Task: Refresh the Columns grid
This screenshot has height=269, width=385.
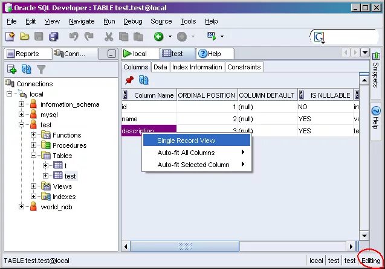Action: coord(144,80)
